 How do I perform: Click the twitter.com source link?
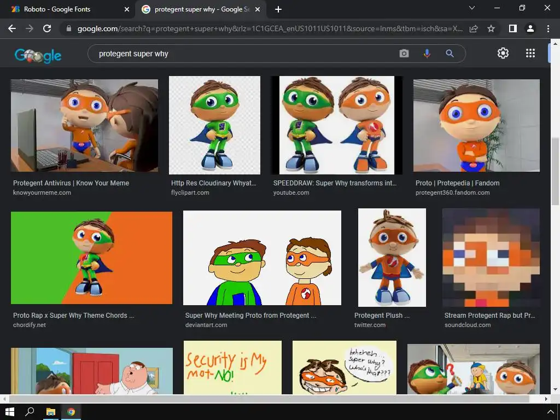370,325
